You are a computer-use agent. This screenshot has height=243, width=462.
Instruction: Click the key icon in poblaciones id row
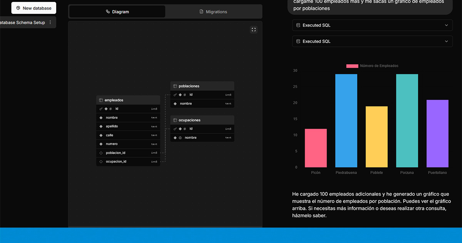tap(175, 95)
